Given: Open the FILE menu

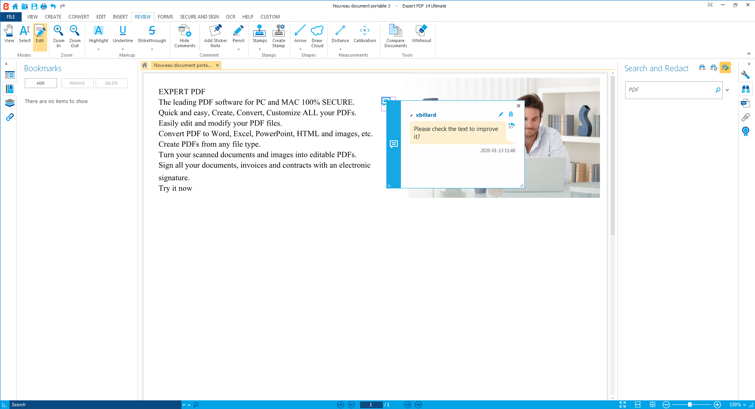Looking at the screenshot, I should coord(11,17).
